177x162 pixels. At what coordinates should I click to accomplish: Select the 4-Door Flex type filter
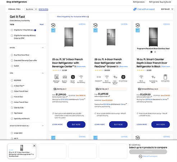(x=12, y=86)
